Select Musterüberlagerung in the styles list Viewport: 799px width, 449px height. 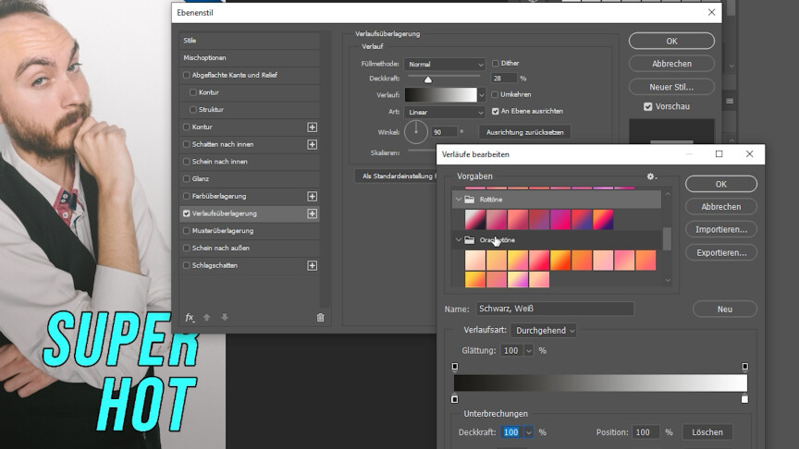click(250, 231)
